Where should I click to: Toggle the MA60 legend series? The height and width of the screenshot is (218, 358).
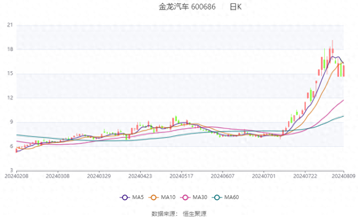[225, 197]
